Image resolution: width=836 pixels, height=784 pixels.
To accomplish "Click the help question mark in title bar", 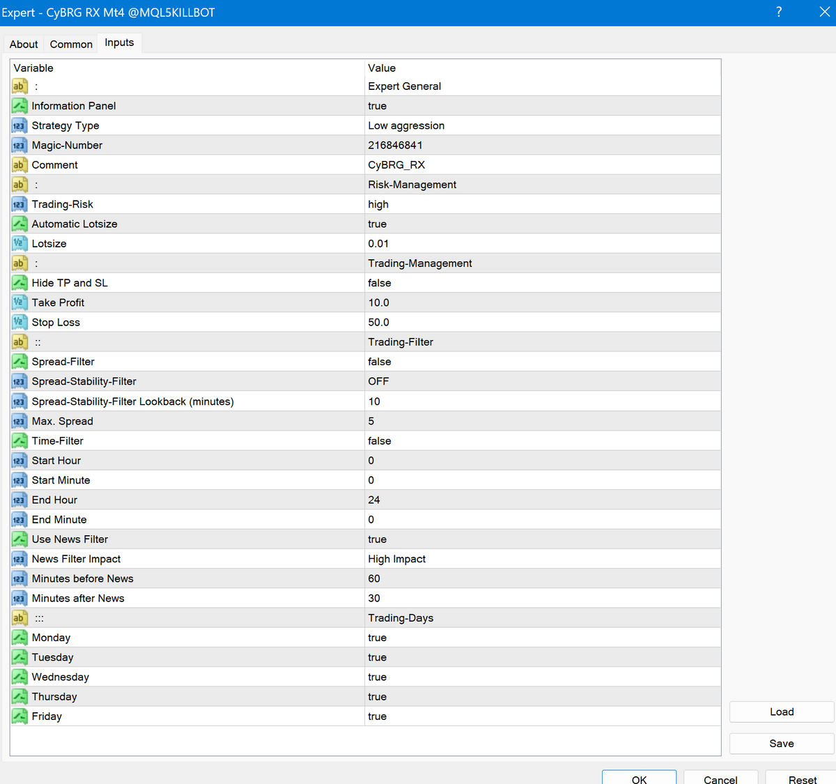I will pos(779,12).
